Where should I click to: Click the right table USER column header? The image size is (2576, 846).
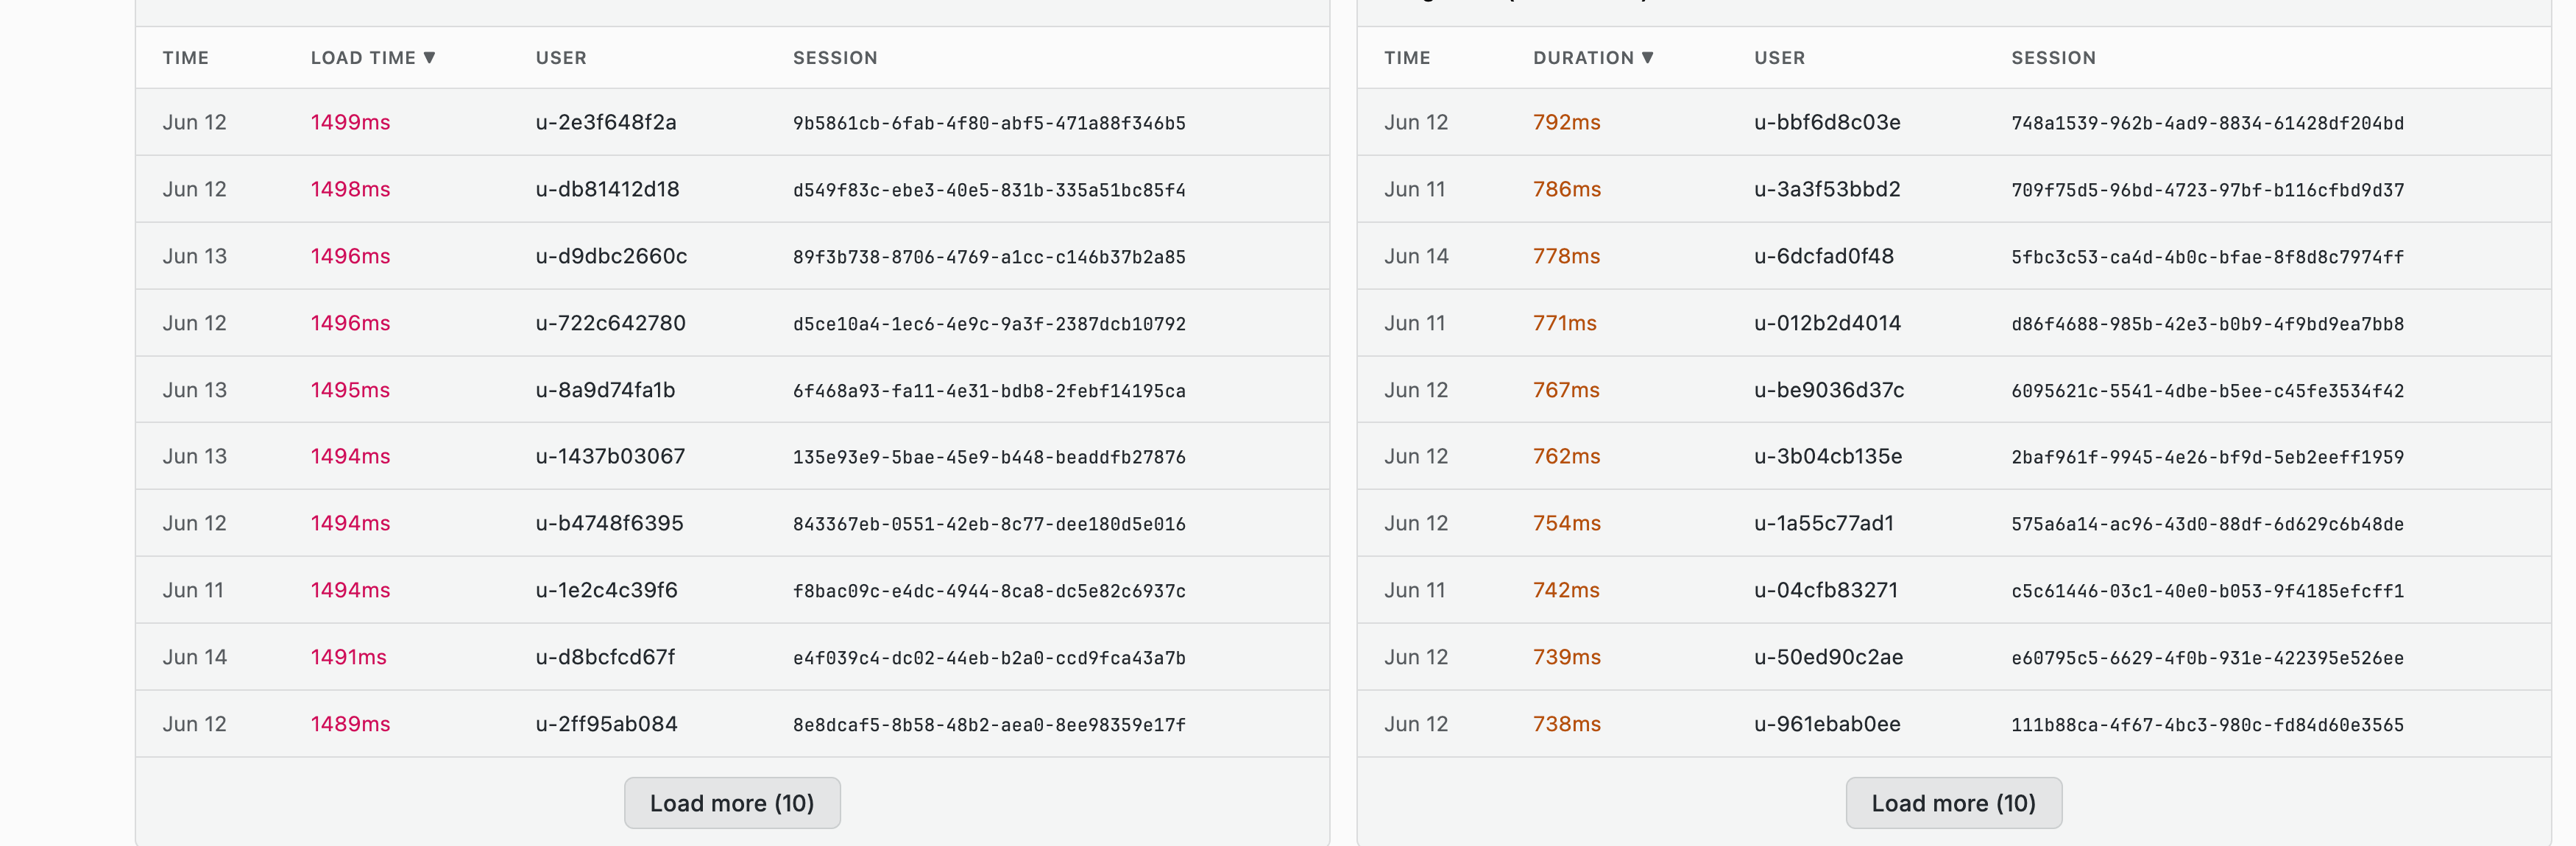tap(1780, 58)
